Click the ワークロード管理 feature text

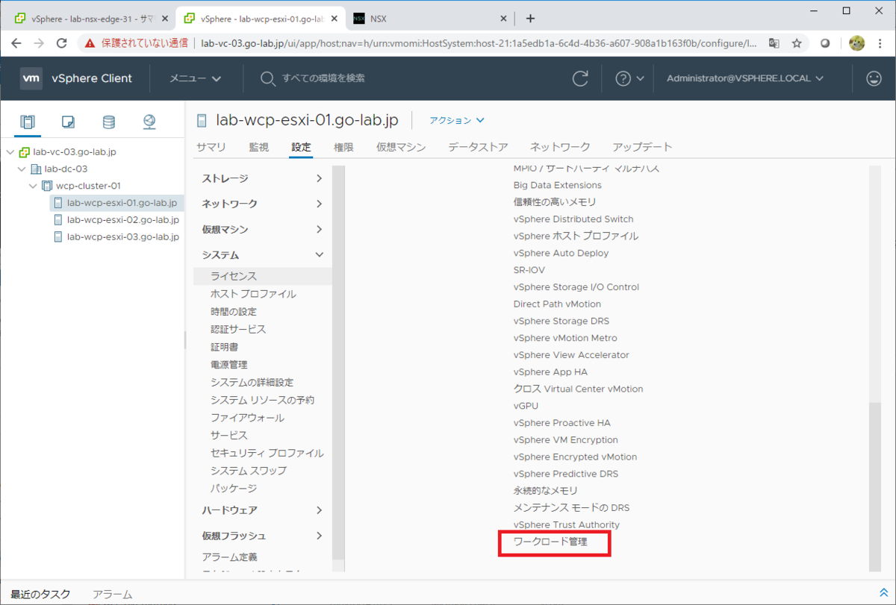point(550,542)
